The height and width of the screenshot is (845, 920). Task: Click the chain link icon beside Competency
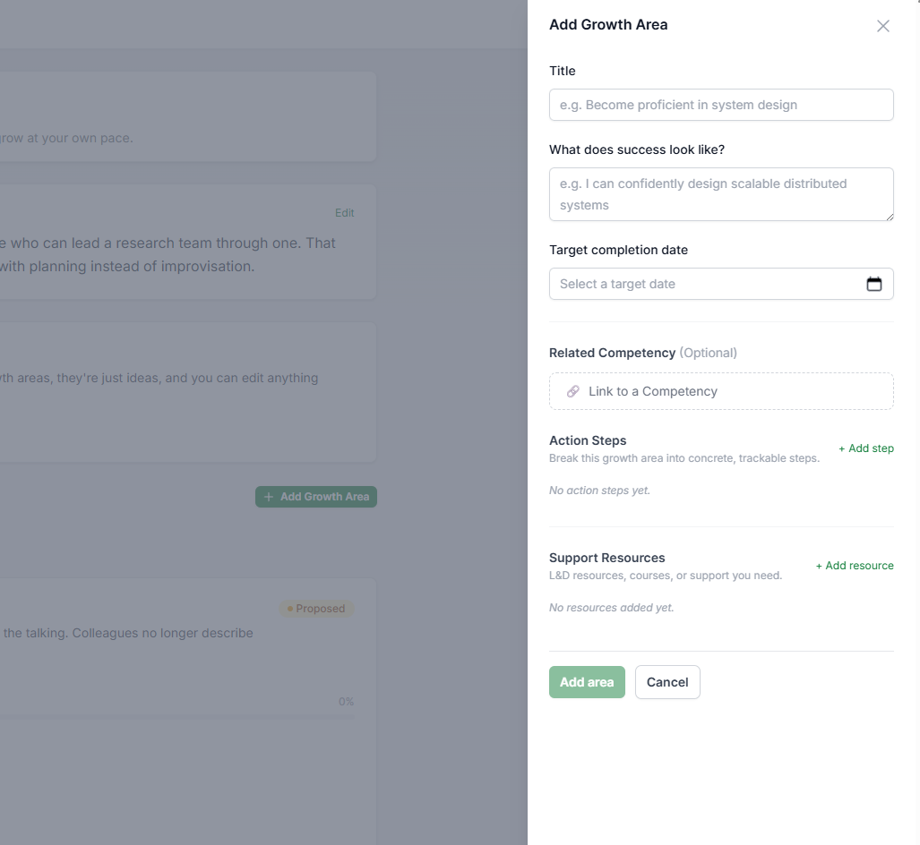[x=572, y=391]
